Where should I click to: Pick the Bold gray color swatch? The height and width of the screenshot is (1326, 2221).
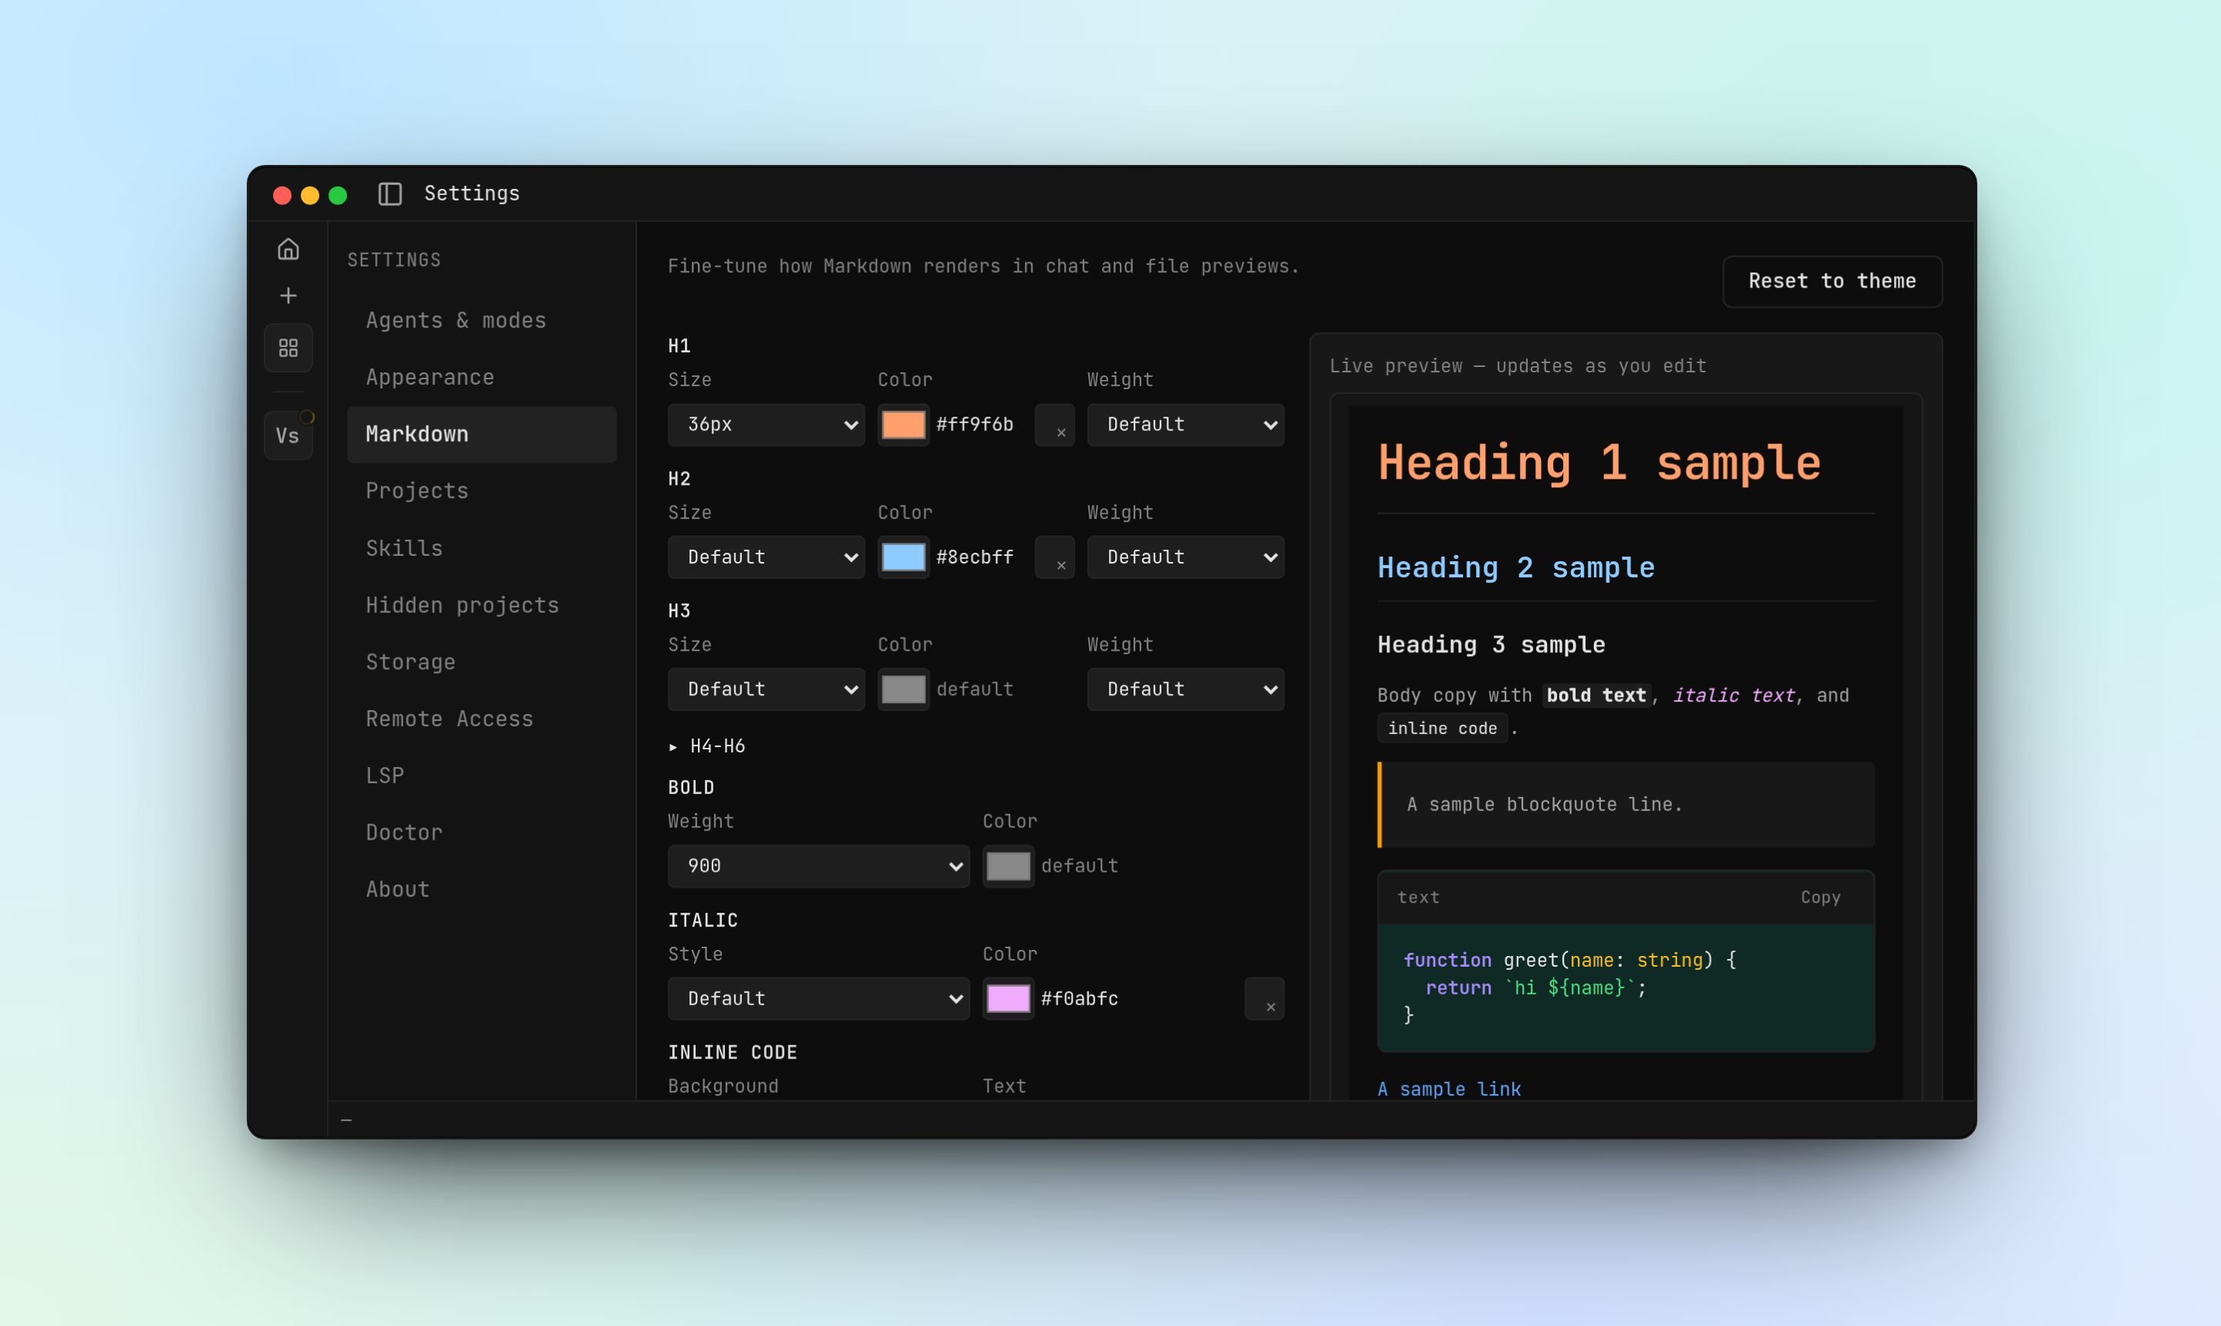(x=1008, y=867)
